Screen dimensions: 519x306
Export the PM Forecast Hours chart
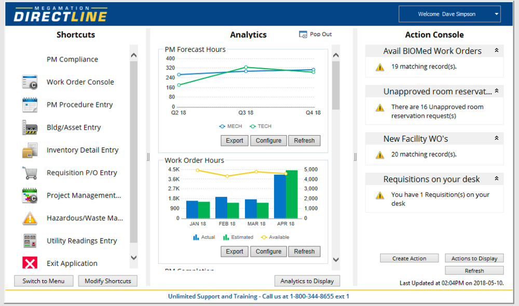tap(235, 140)
